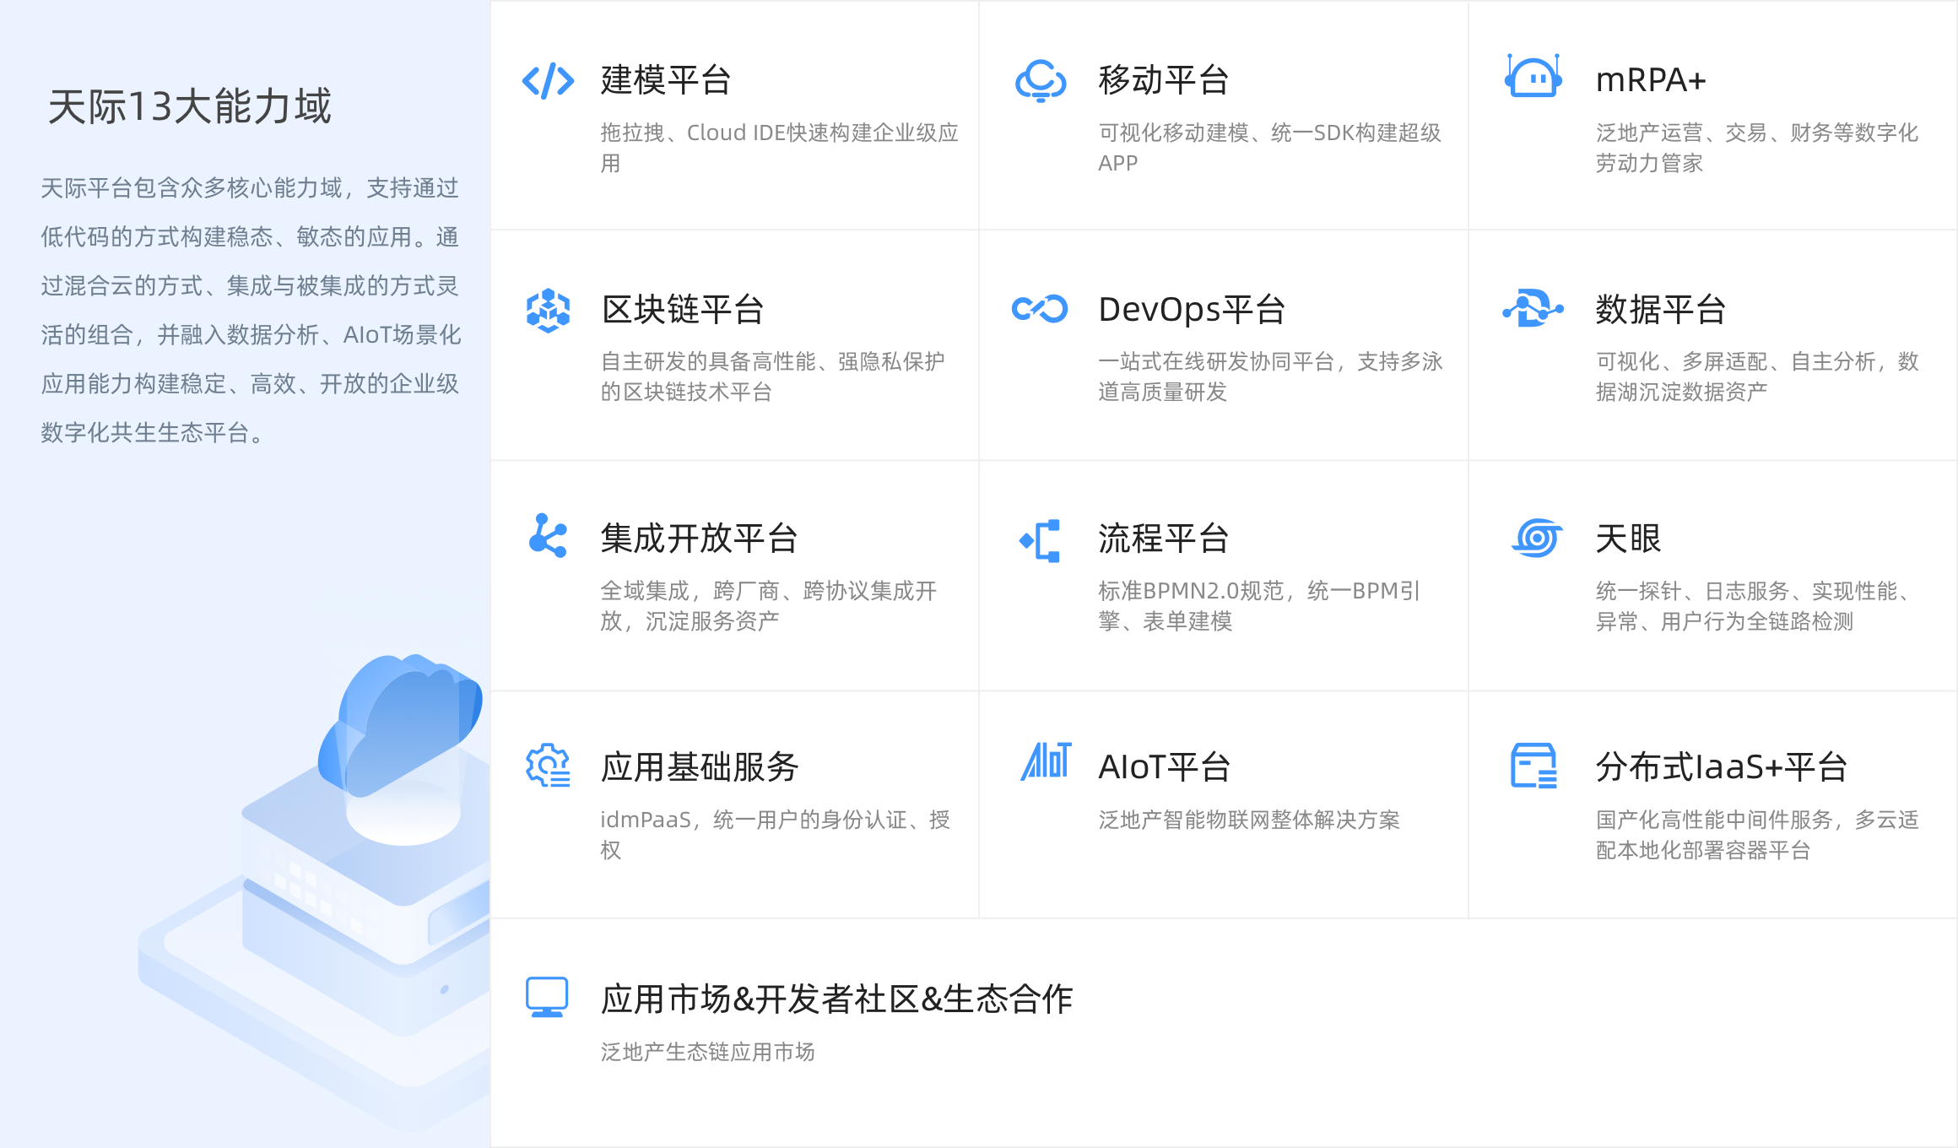Open the 数据平台 title
The image size is (1958, 1148).
(x=1661, y=310)
